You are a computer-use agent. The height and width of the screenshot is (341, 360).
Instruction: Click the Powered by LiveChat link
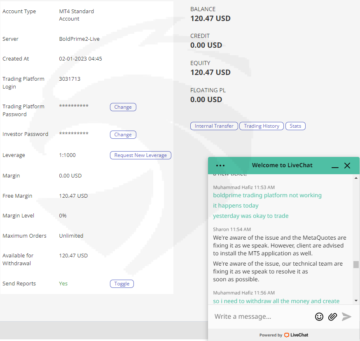click(284, 335)
